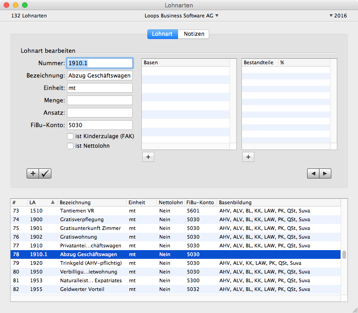Select the Lohnart tab
The image size is (358, 313).
click(162, 34)
